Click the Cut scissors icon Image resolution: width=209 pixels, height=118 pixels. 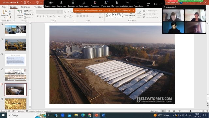[x=10, y=11]
